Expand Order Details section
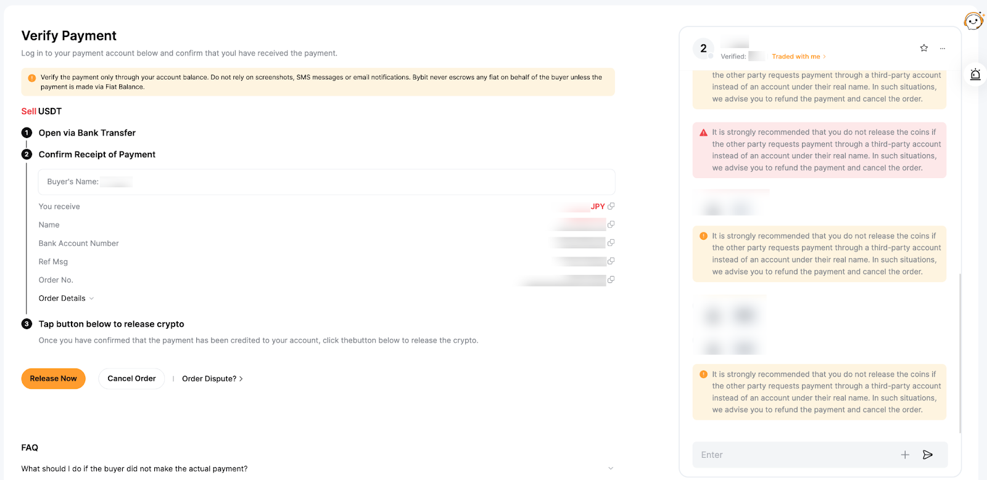The height and width of the screenshot is (480, 987). [x=66, y=298]
